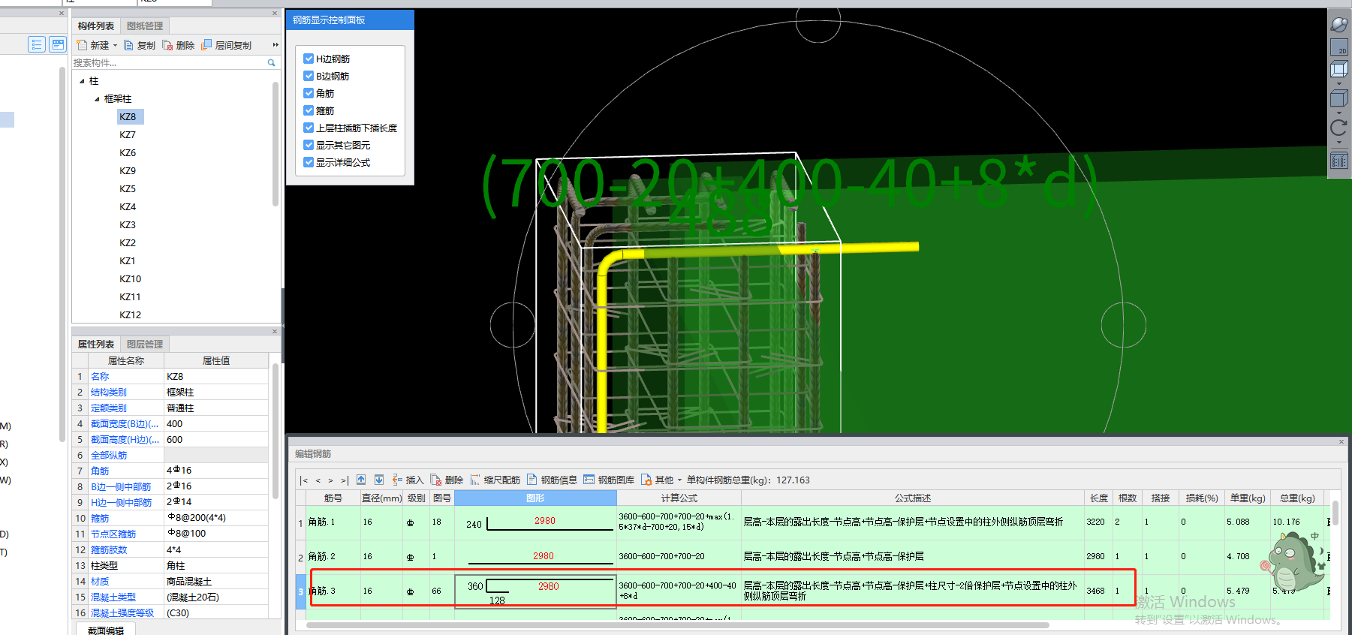Switch to 属性列表 tab

(x=96, y=345)
